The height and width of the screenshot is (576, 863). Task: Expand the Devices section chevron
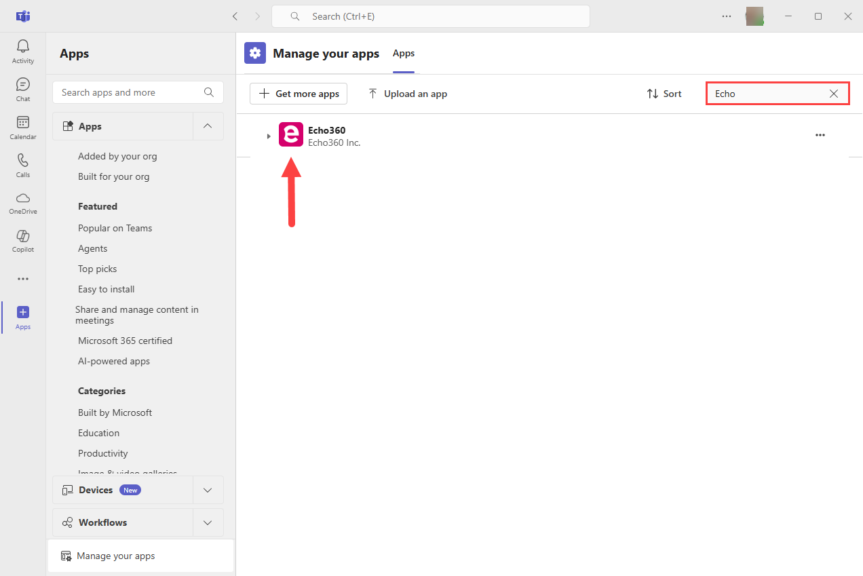(208, 490)
